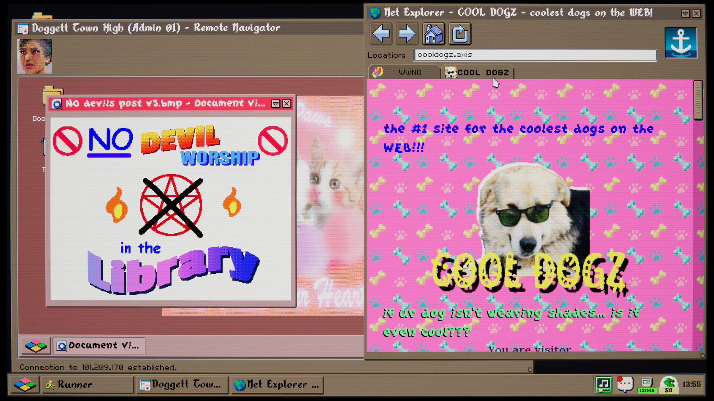Screen dimensions: 714x401
Task: Switch to Doggett Tow... taskbar window
Action: 182,385
